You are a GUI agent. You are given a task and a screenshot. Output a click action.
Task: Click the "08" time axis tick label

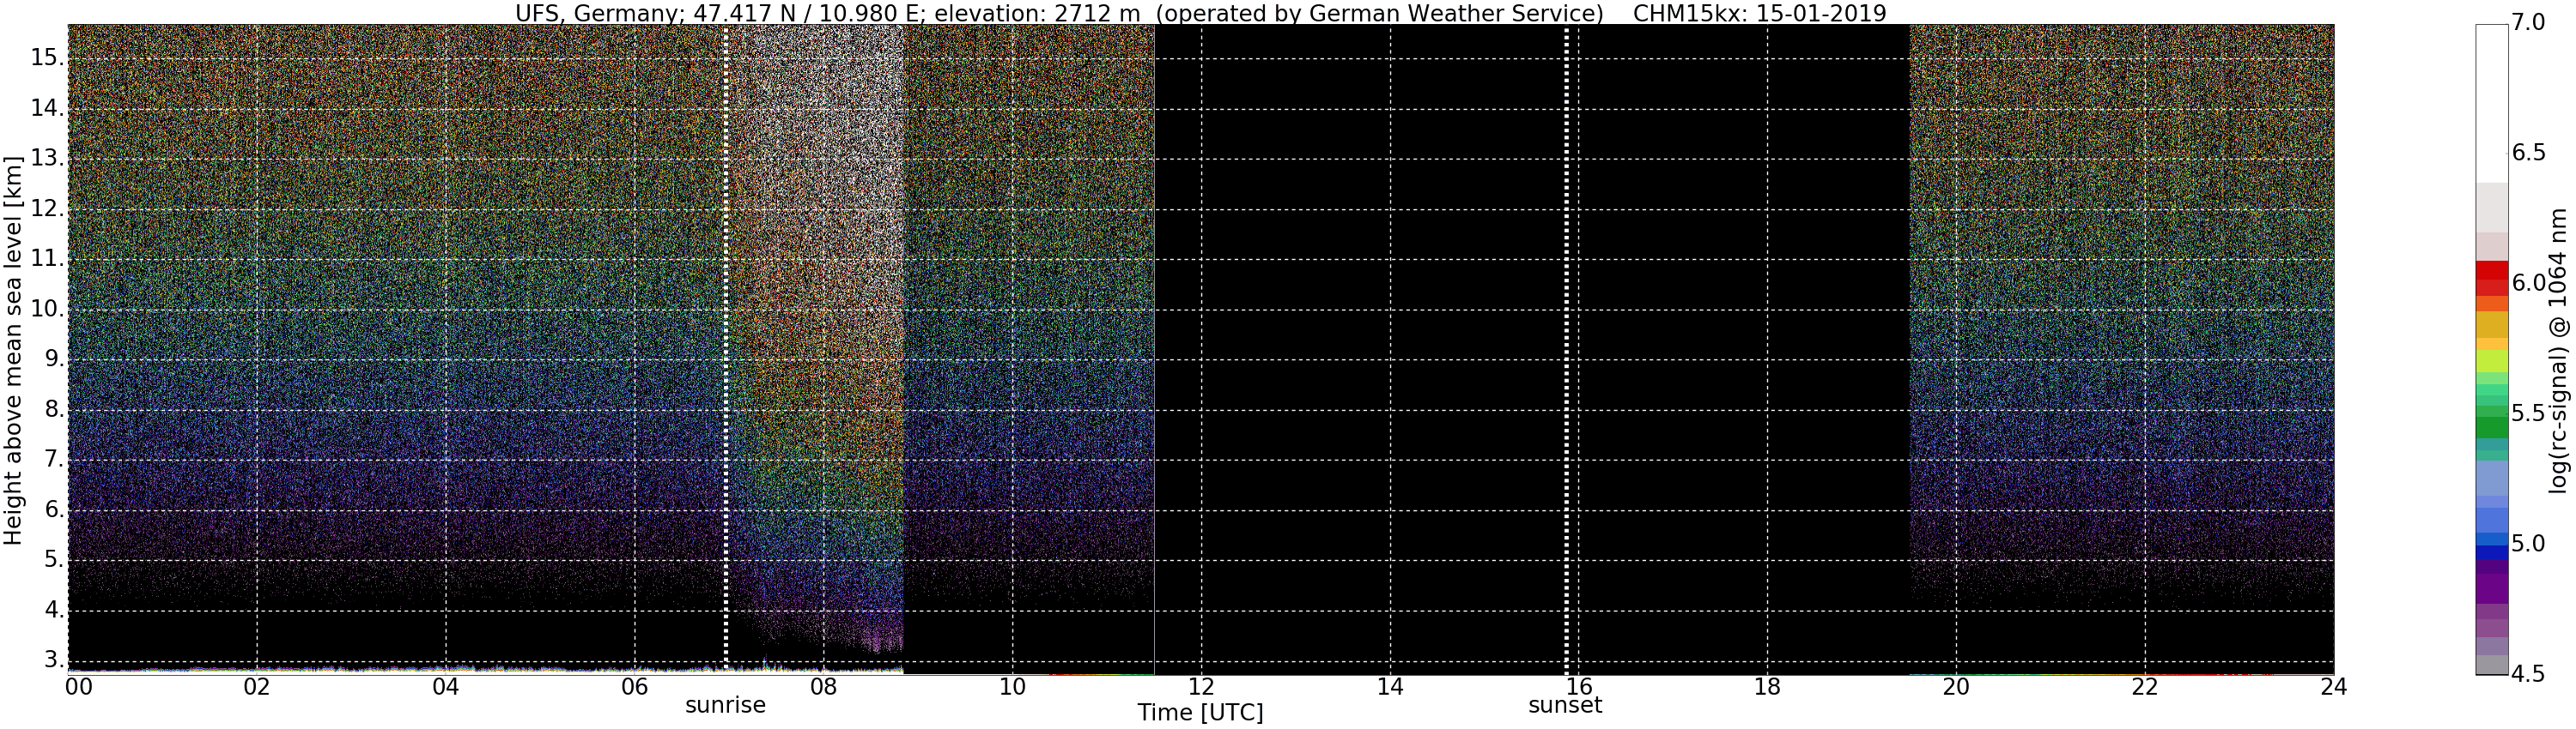click(823, 686)
